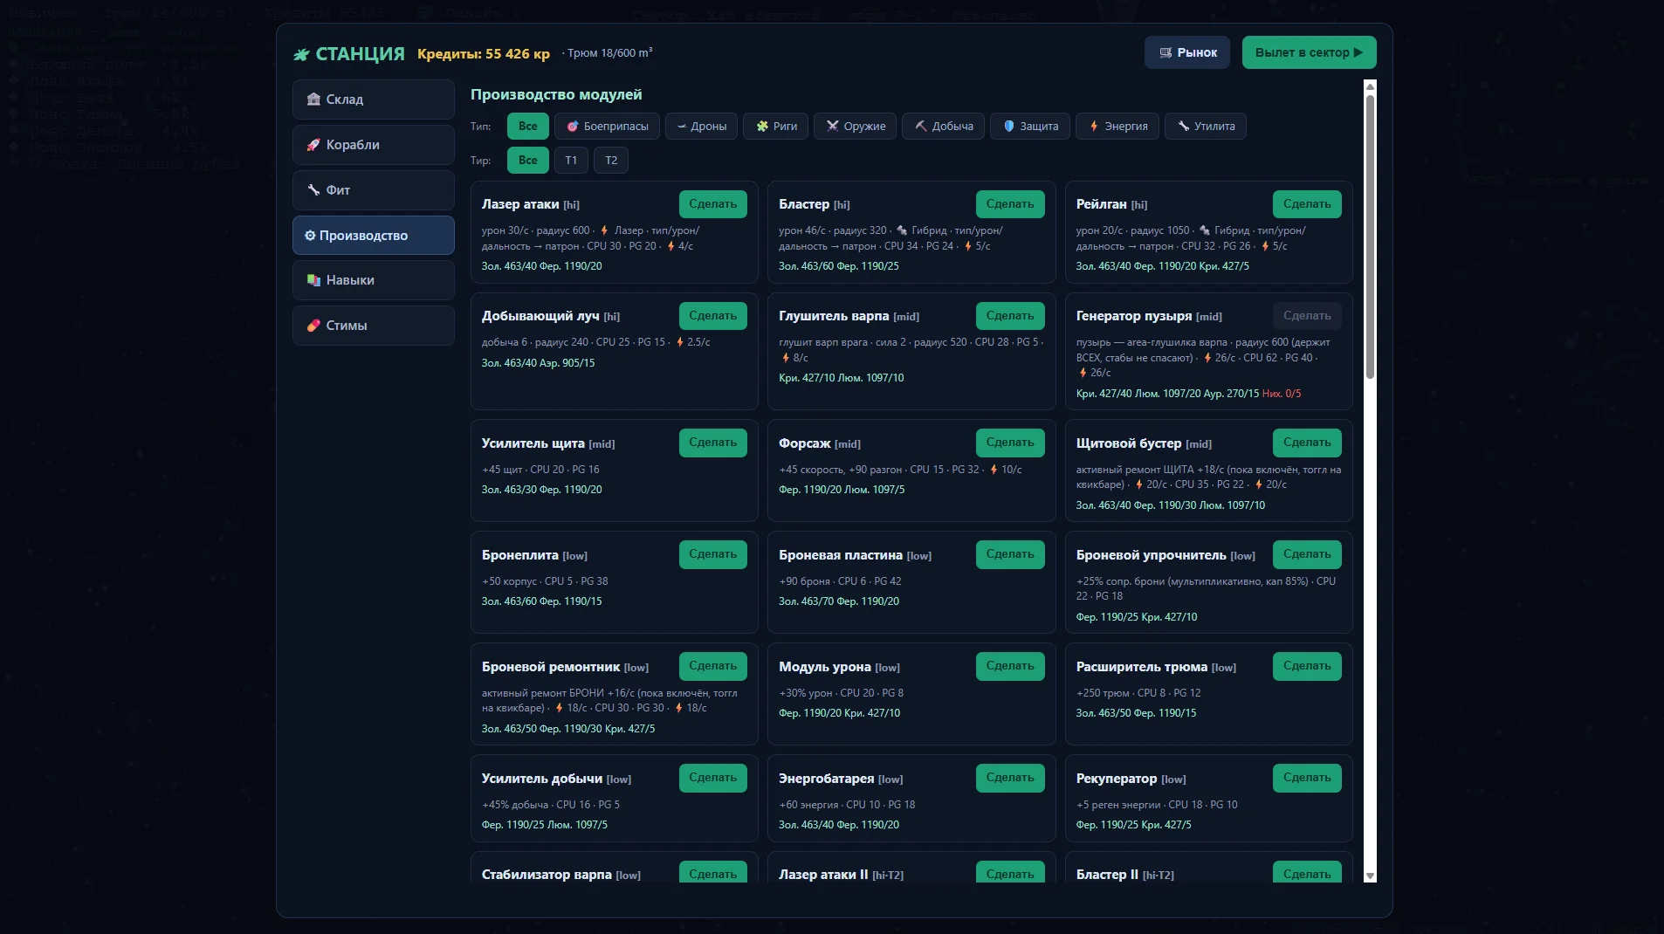Image resolution: width=1664 pixels, height=934 pixels.
Task: Click the scrollbar down arrow
Action: 1370,876
